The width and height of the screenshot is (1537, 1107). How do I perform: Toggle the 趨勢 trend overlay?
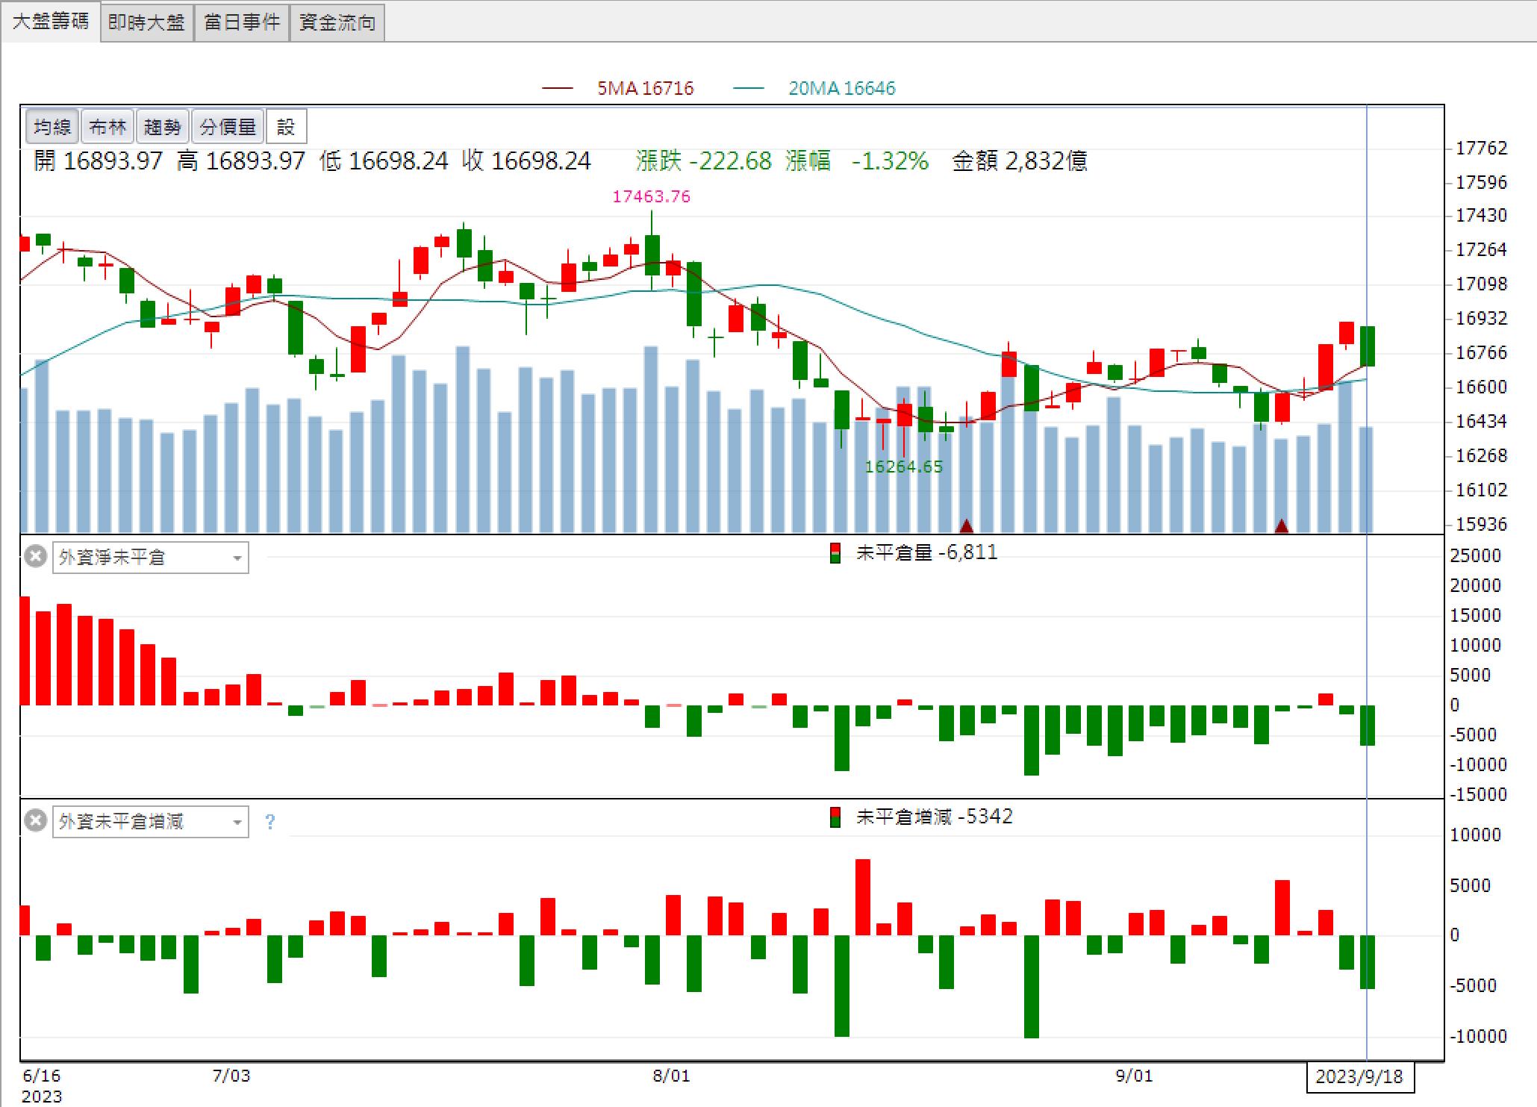coord(162,127)
